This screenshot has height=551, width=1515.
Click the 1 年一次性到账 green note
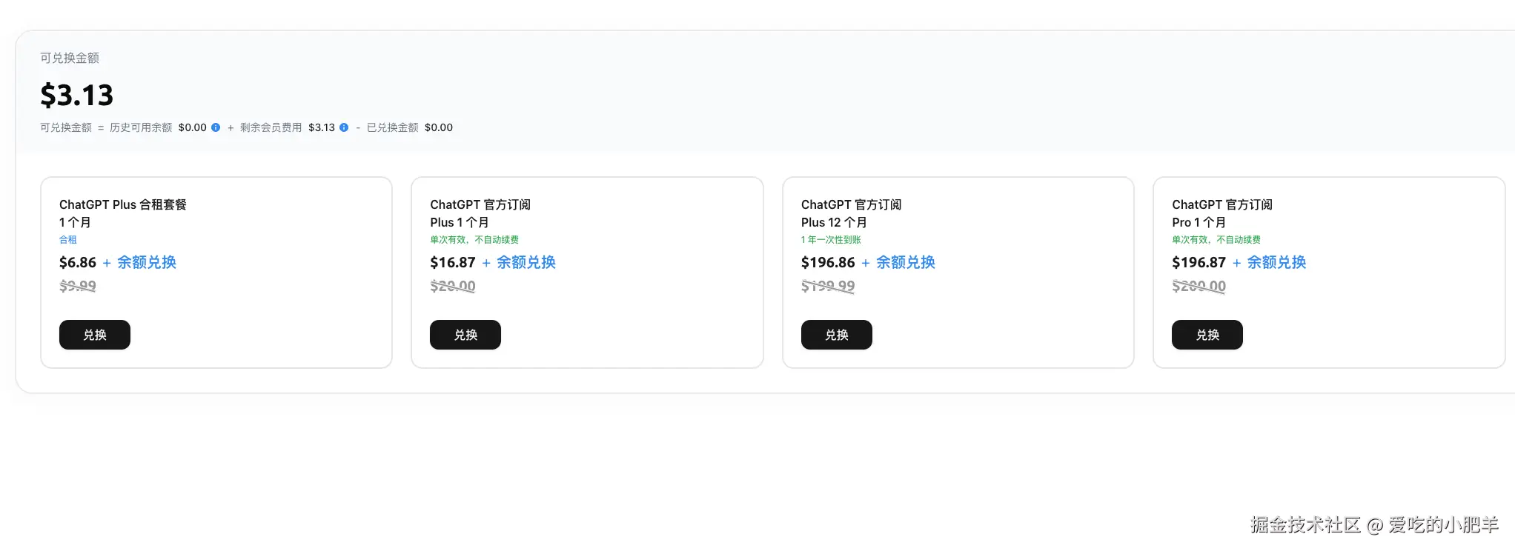831,240
